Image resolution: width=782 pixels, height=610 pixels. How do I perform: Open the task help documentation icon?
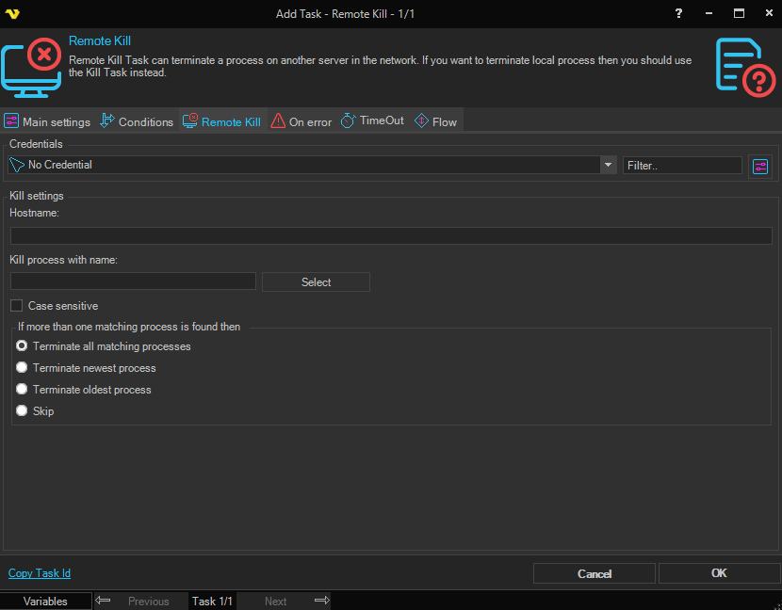[x=745, y=67]
